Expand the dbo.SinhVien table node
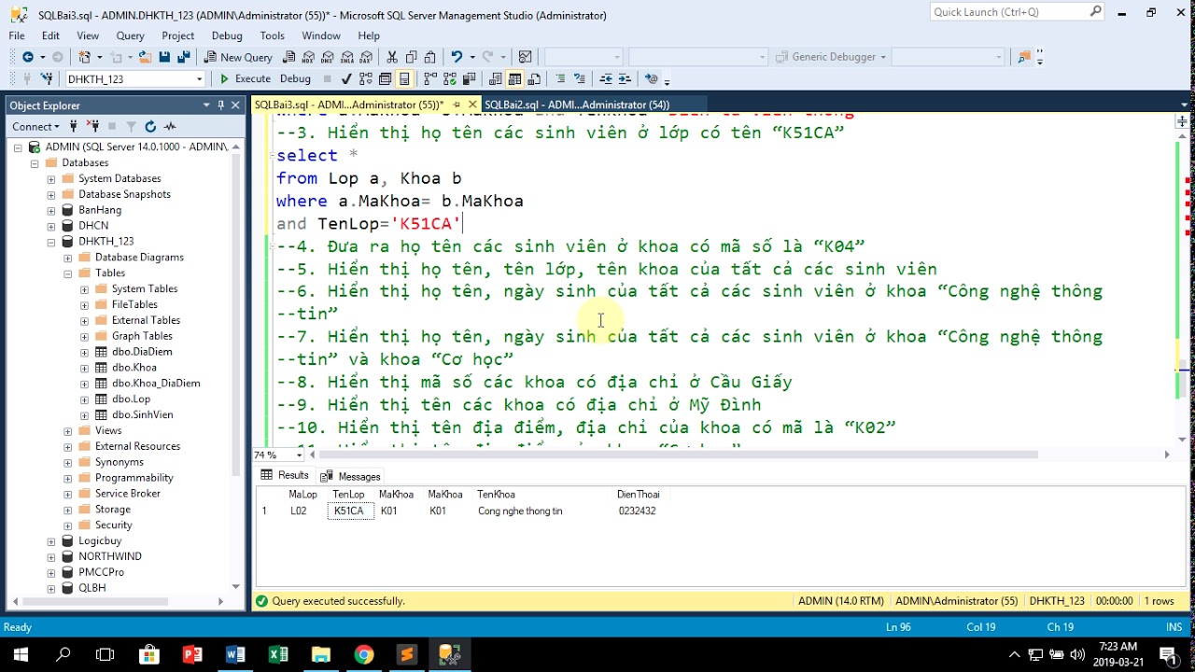This screenshot has height=672, width=1195. pos(84,415)
